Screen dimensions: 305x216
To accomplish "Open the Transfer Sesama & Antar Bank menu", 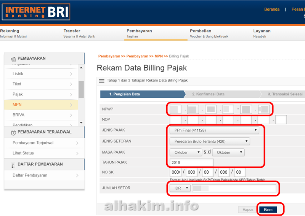I will click(x=79, y=33).
